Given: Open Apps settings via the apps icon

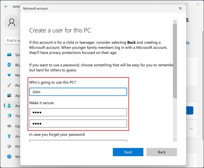Looking at the screenshot, I should click(9, 95).
